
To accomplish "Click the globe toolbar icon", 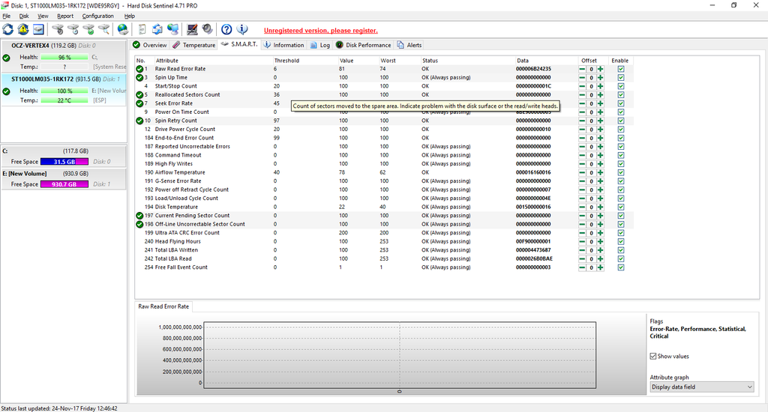I will [123, 30].
